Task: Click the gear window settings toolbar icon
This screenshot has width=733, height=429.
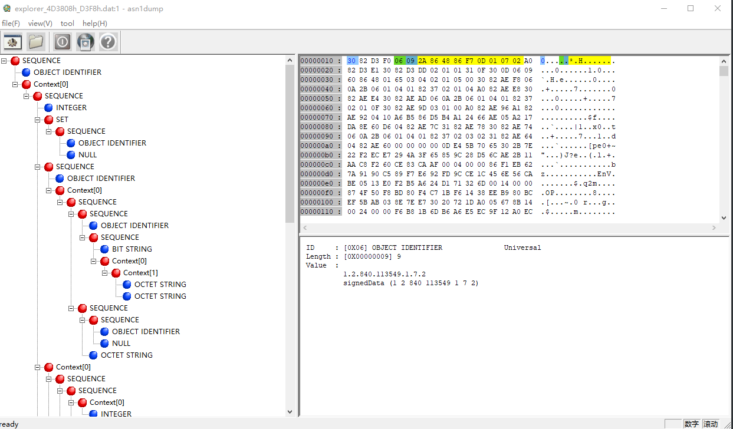Action: pyautogui.click(x=13, y=42)
